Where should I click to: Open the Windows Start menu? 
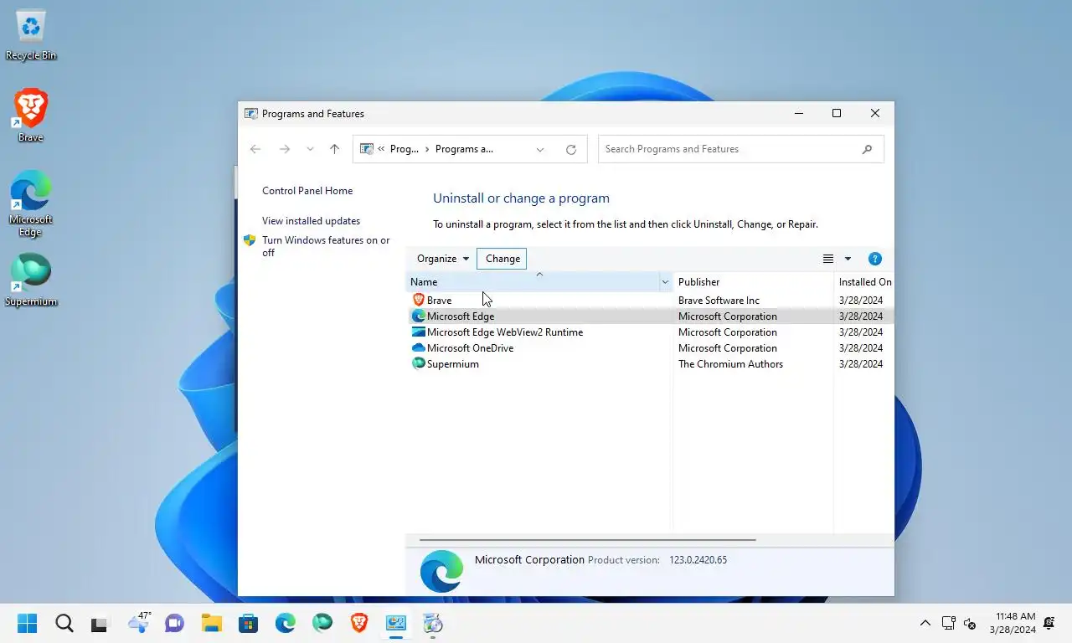28,623
